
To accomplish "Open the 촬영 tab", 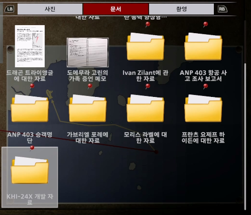I will [x=181, y=9].
